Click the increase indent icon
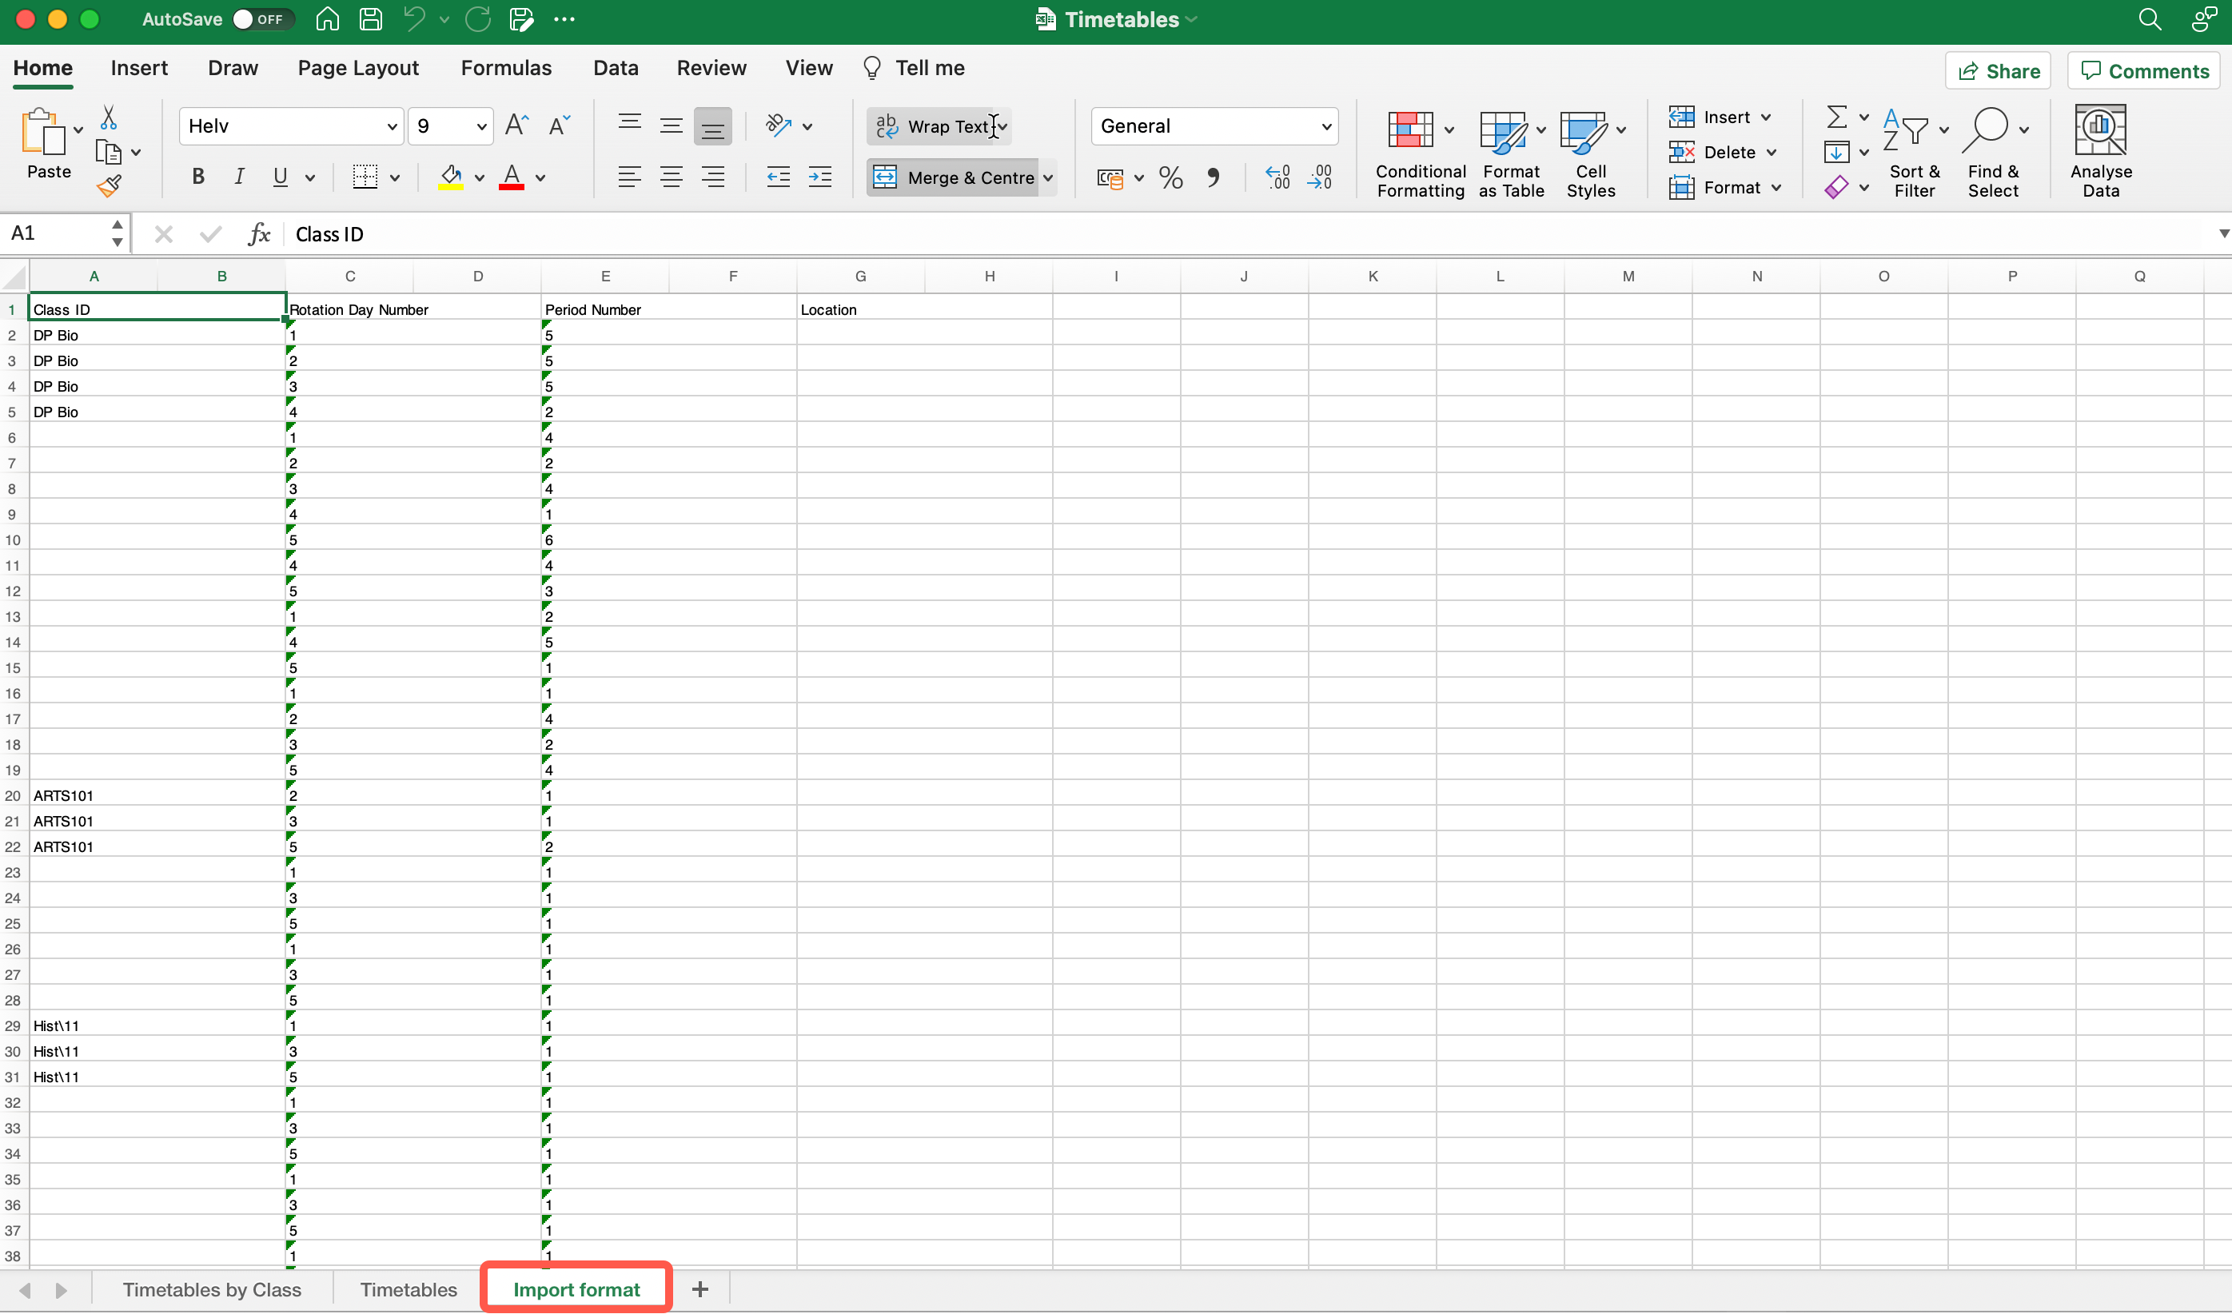 819,178
